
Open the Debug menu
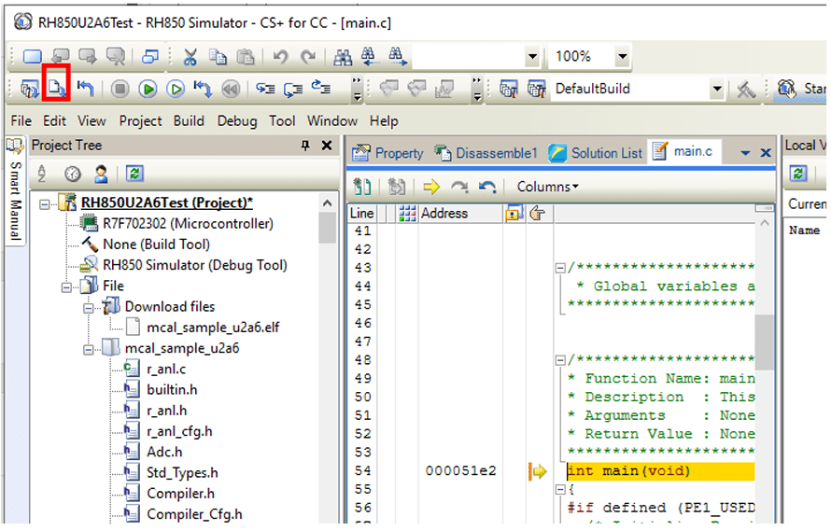click(237, 120)
